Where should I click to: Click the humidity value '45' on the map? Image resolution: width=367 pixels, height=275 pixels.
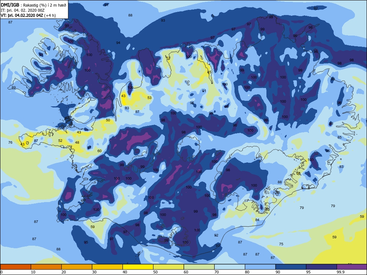(209, 72)
